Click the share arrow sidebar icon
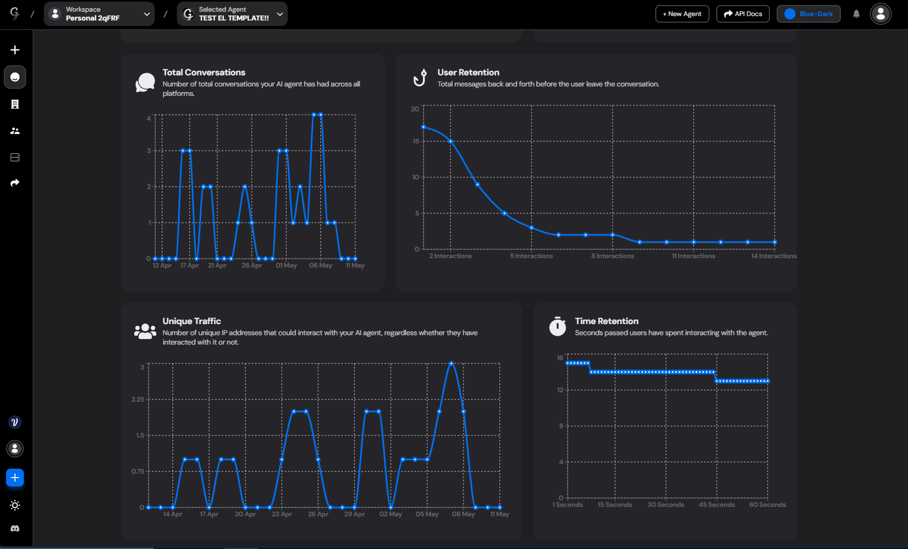Viewport: 908px width, 549px height. [x=15, y=183]
